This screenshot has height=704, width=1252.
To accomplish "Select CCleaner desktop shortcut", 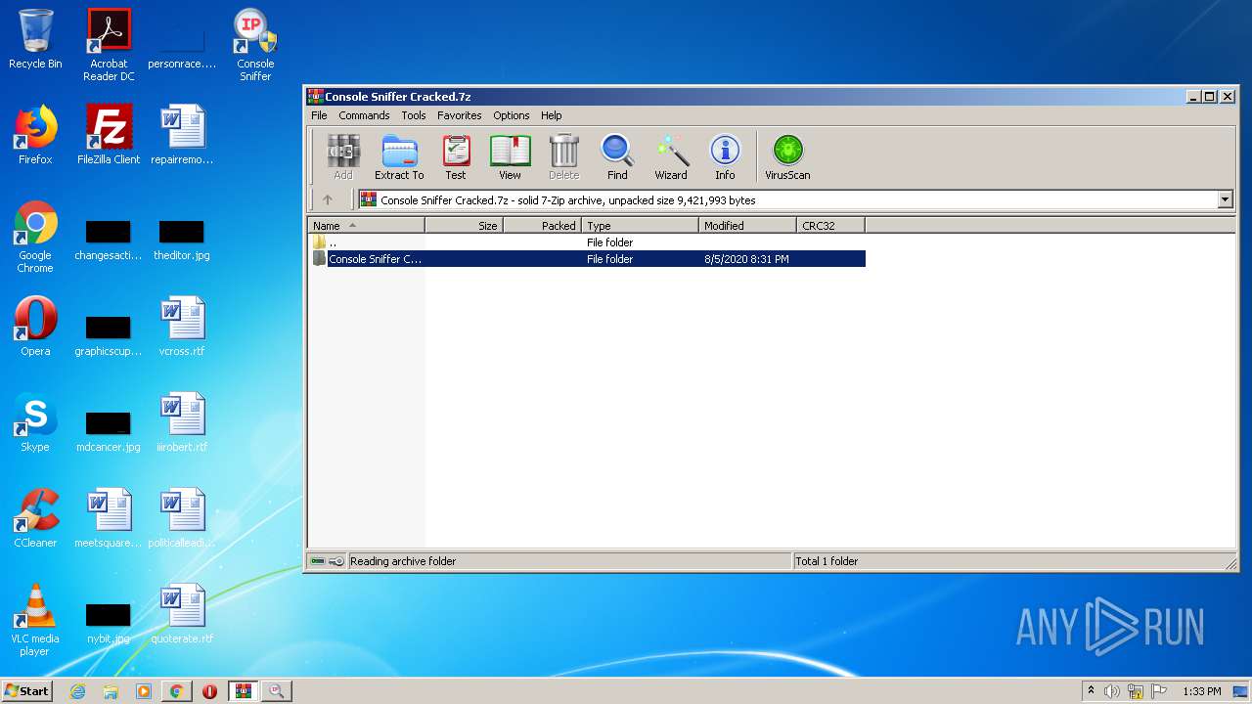I will pyautogui.click(x=35, y=518).
